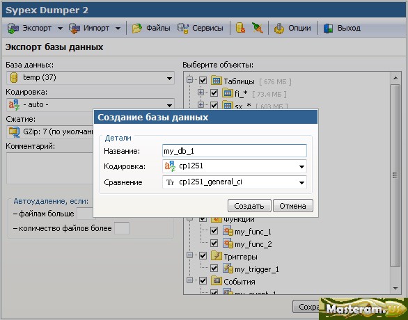
Task: Uncheck the Таблицы checkbox
Action: [x=203, y=80]
